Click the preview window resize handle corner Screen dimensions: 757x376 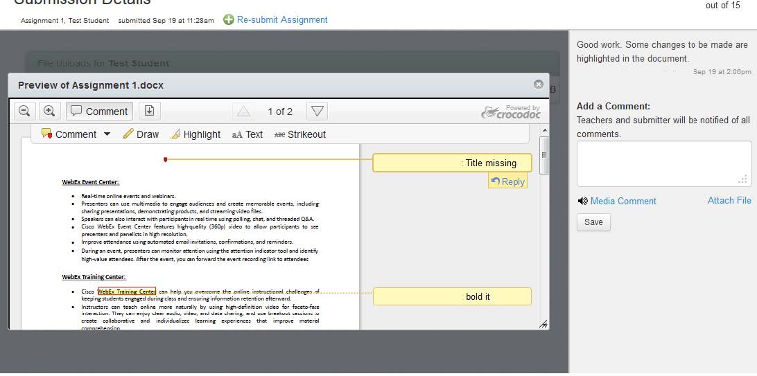click(543, 325)
